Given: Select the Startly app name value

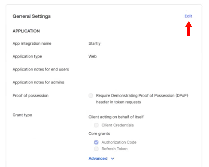Looking at the screenshot, I should point(94,44).
